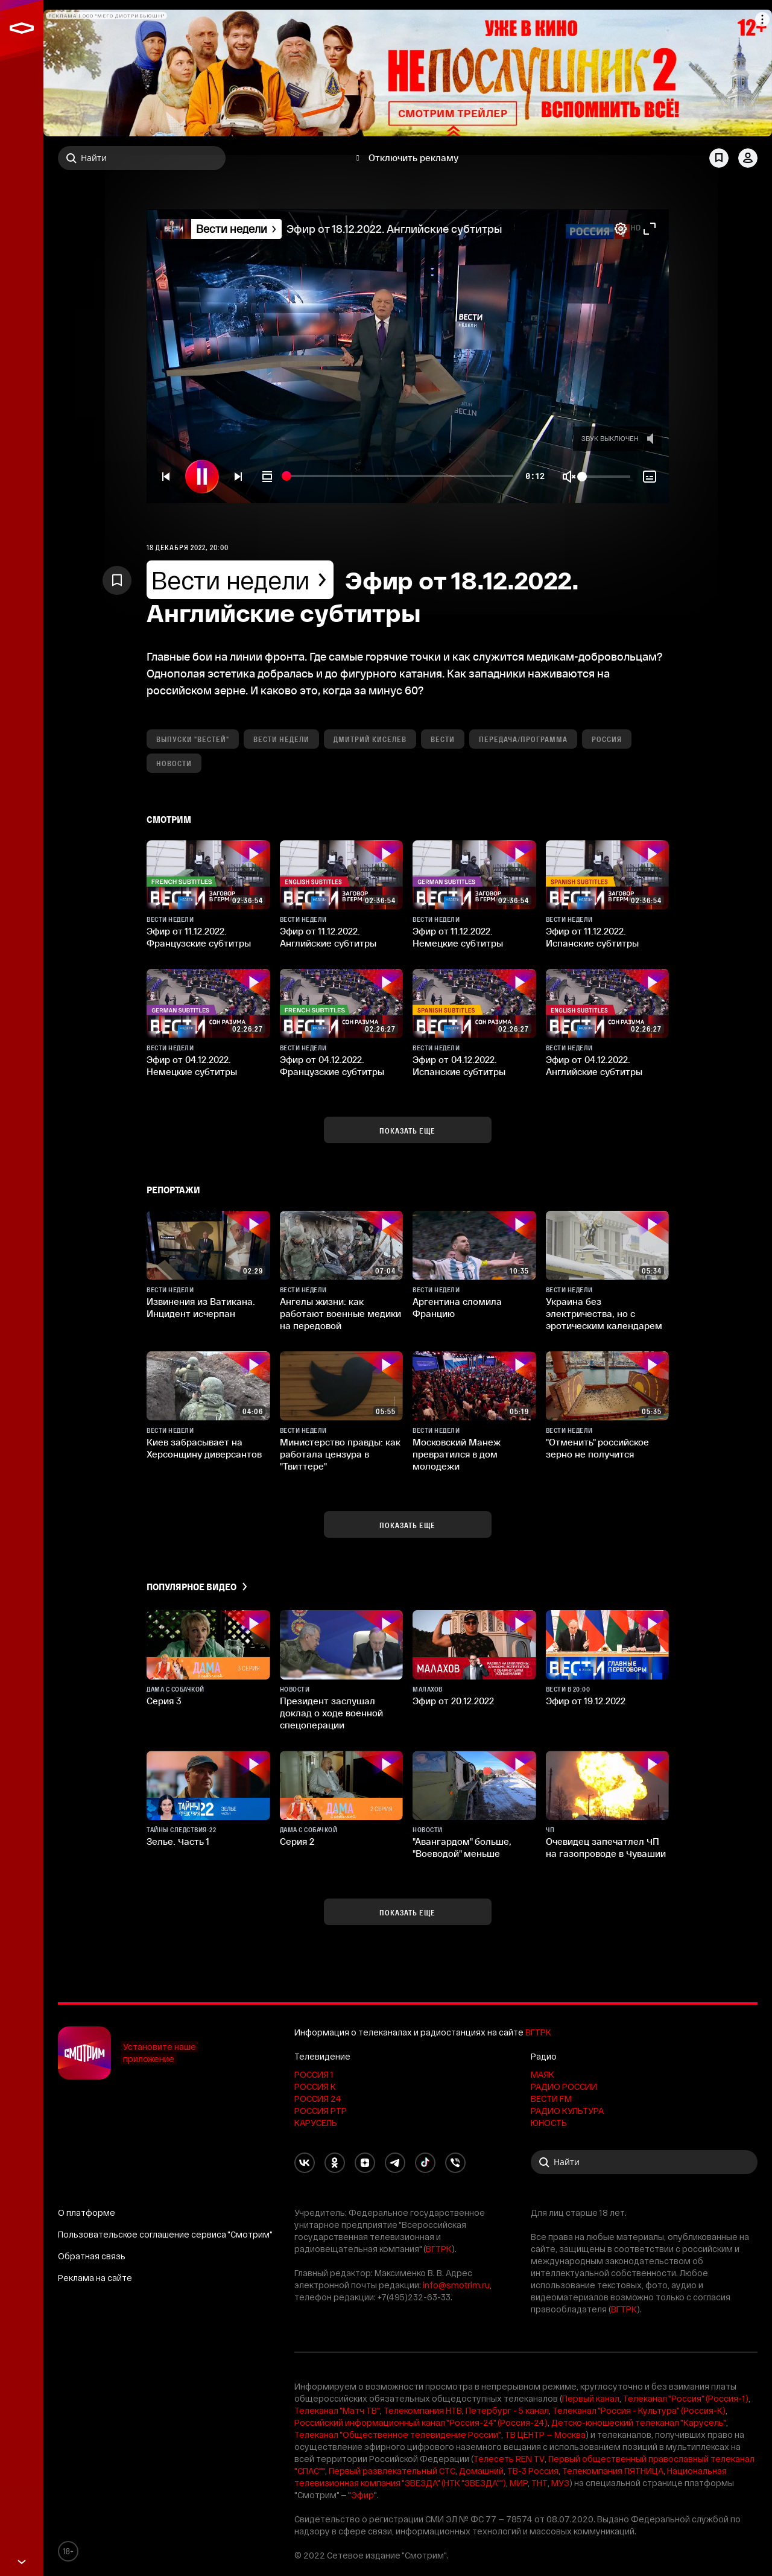772x2576 pixels.
Task: Open the 'О платформе' footer link
Action: 86,2213
